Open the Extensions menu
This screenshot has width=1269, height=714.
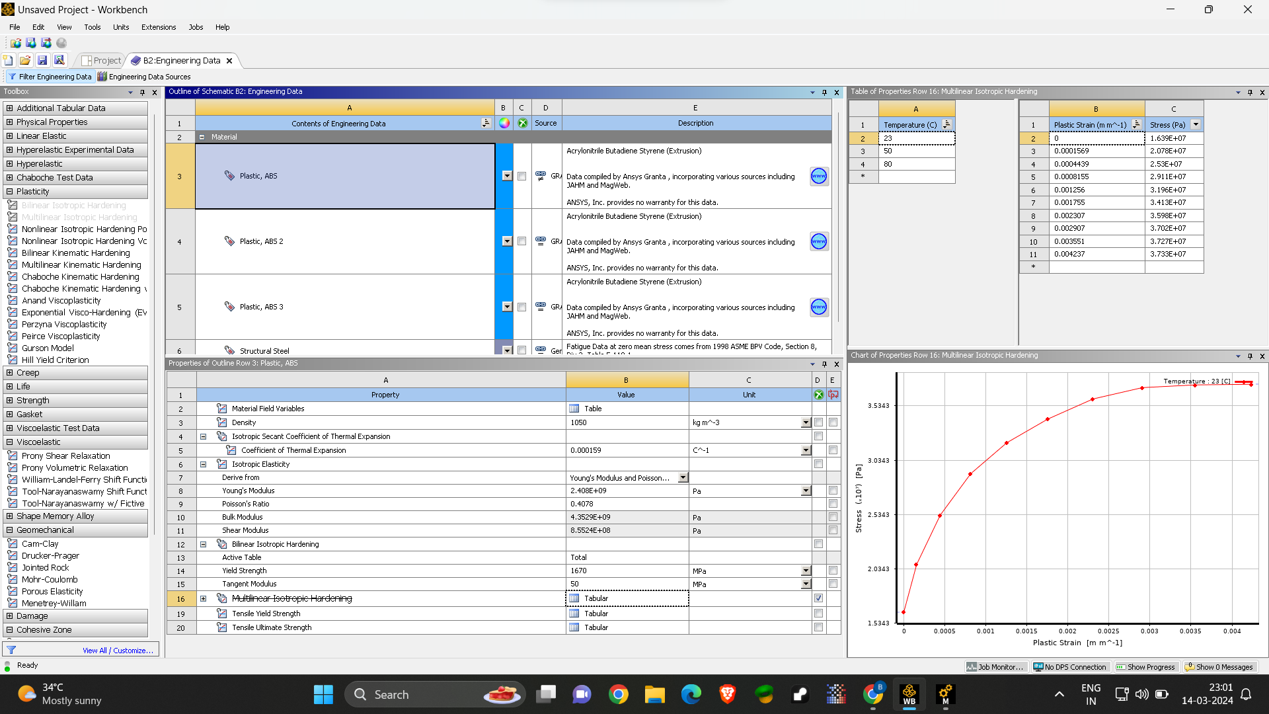(x=159, y=27)
